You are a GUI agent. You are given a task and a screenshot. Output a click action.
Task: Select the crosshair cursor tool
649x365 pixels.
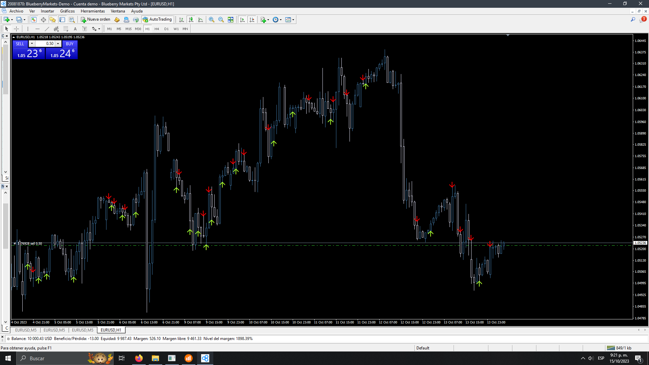16,29
